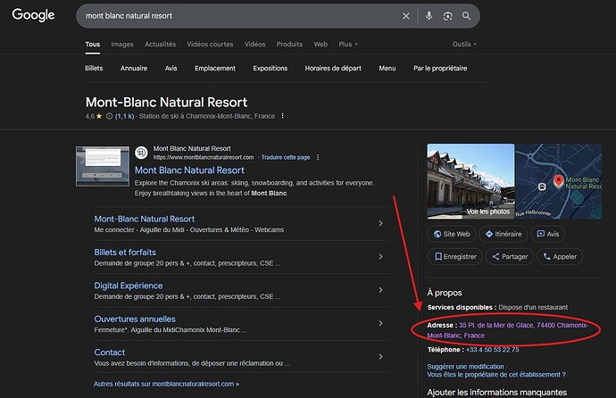Open the rating info icon next to 4,6
616x398 pixels.
tap(109, 116)
